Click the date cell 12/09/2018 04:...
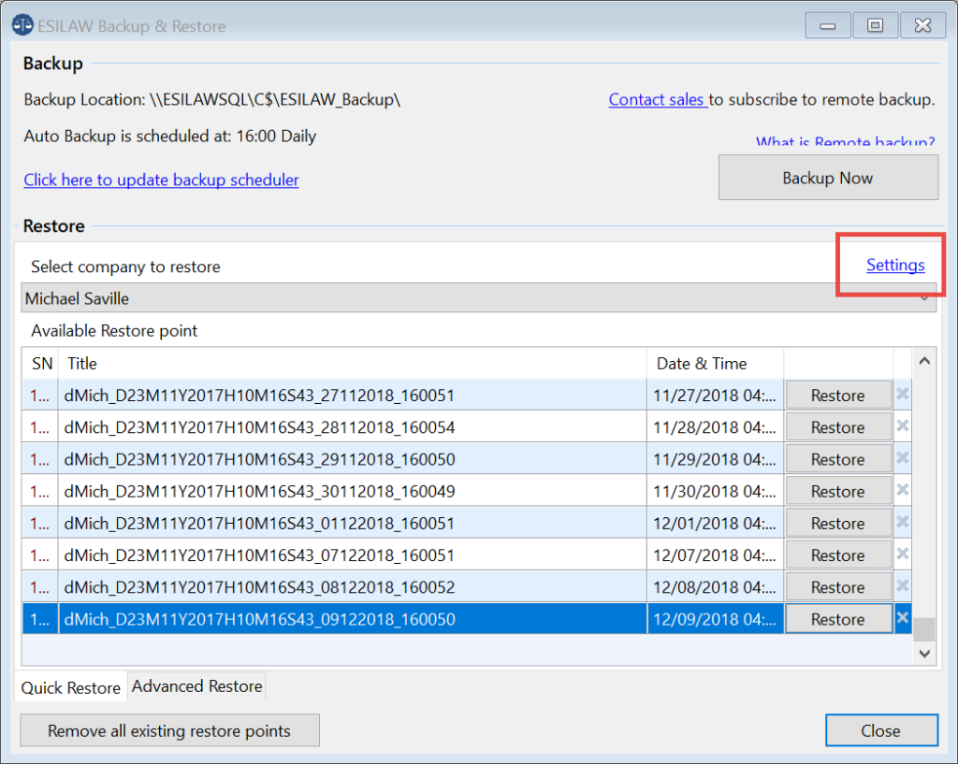Image resolution: width=958 pixels, height=764 pixels. click(x=715, y=619)
